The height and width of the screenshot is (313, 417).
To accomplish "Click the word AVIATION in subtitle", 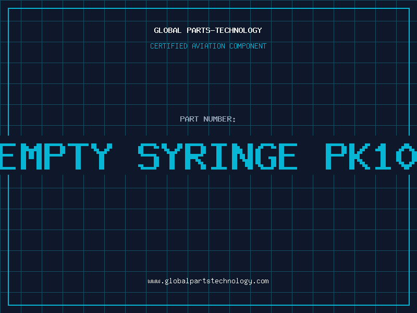I will 208,46.
